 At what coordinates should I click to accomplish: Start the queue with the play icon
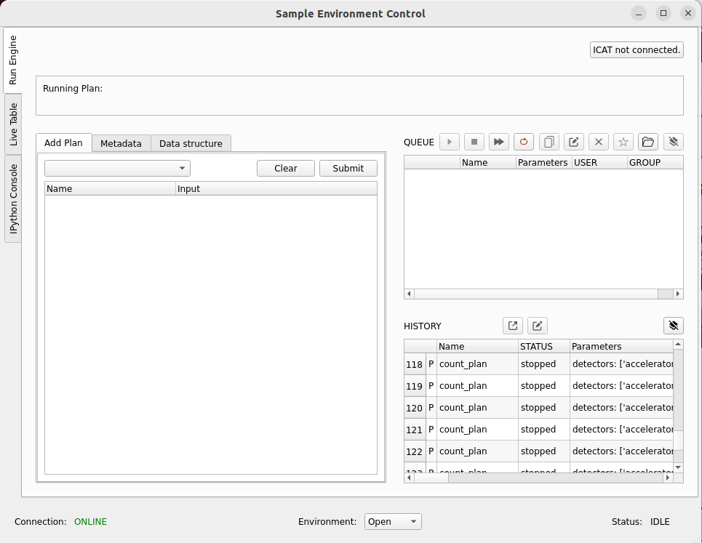coord(450,142)
